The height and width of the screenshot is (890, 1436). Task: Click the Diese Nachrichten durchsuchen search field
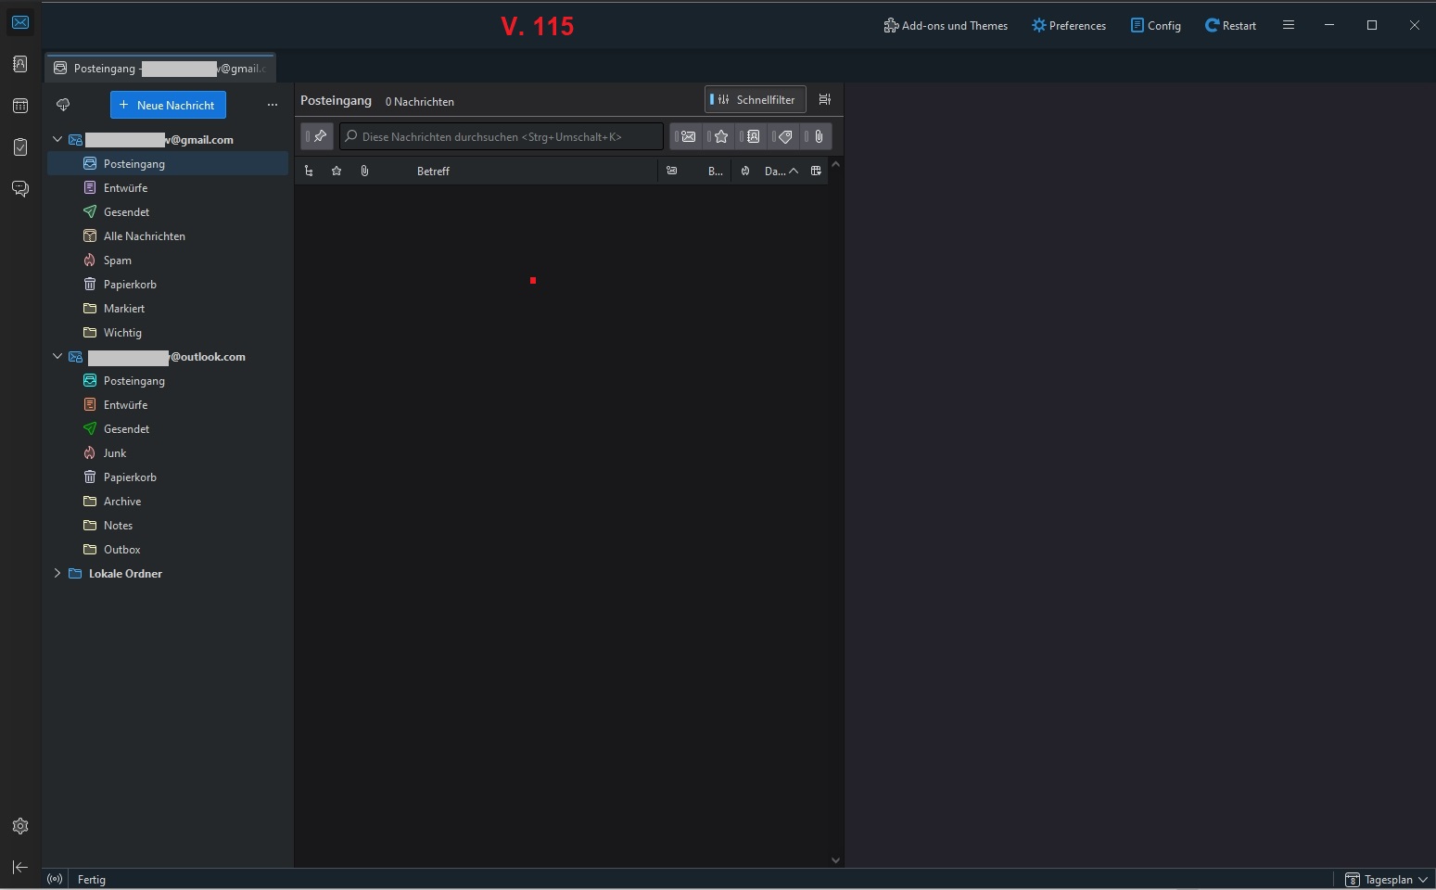[x=502, y=136]
